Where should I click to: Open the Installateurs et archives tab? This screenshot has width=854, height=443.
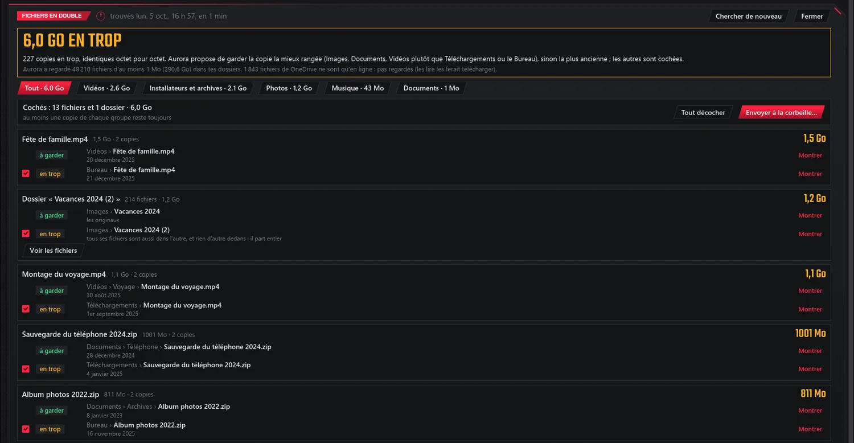click(198, 88)
